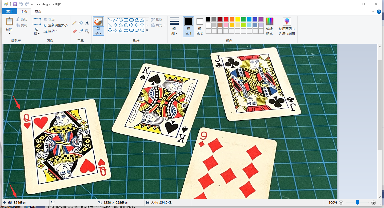Click the Undo icon in title bar
The height and width of the screenshot is (208, 384).
pyautogui.click(x=21, y=4)
